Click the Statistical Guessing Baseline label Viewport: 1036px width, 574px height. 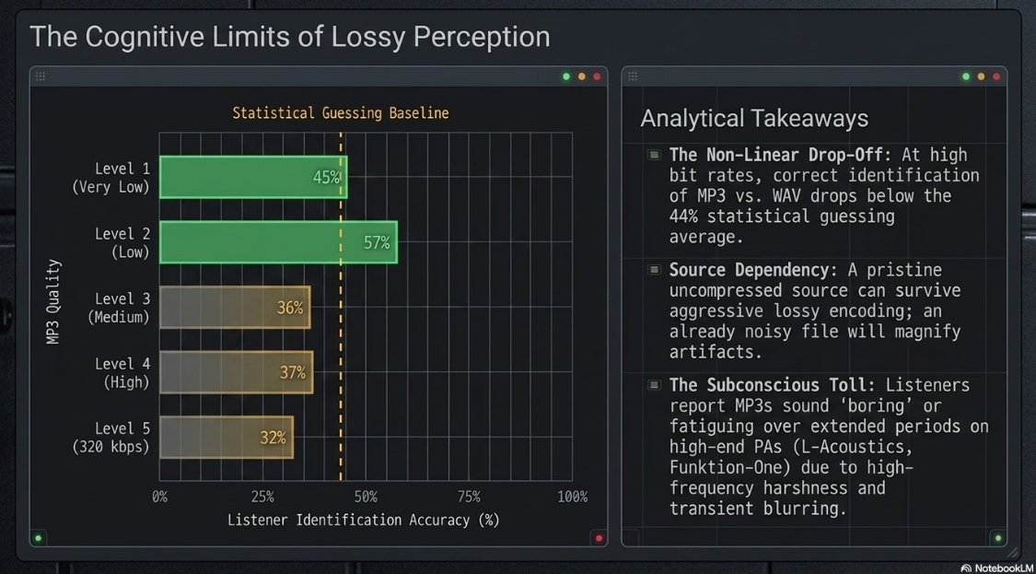(x=340, y=113)
